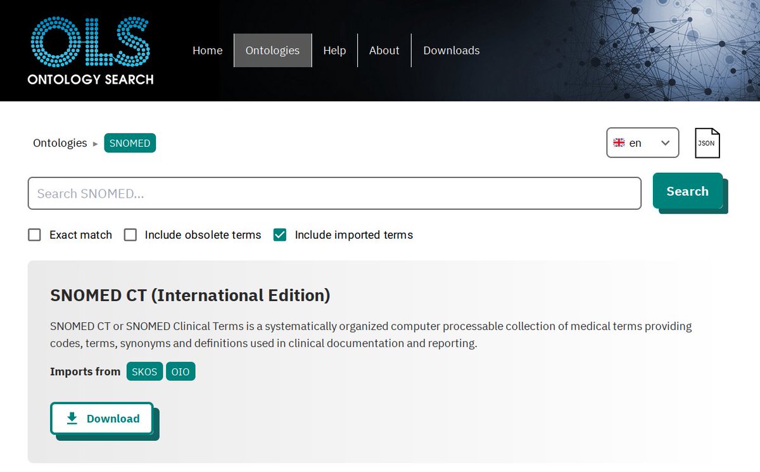Open the About page
This screenshot has width=760, height=472.
[x=384, y=50]
